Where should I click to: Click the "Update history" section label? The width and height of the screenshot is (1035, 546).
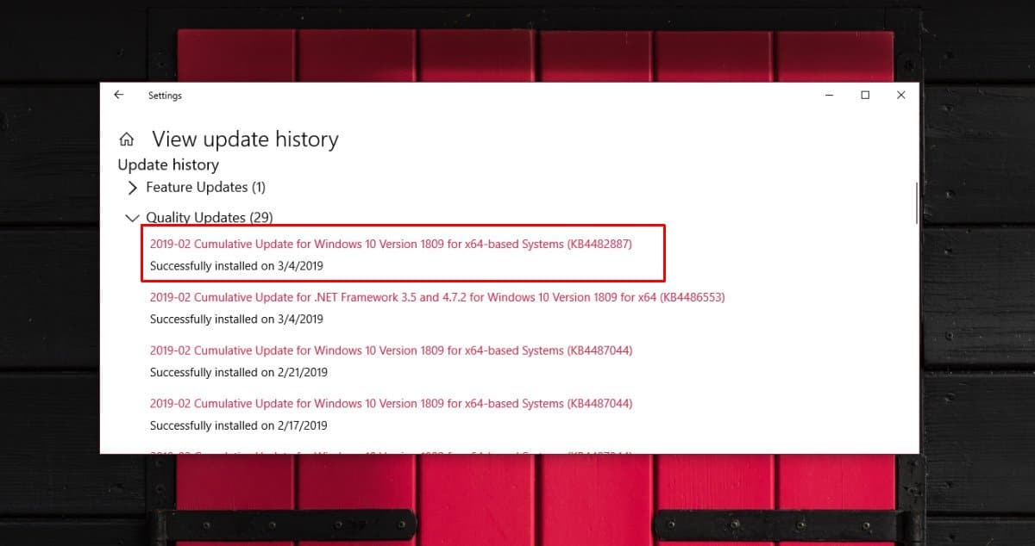(168, 164)
